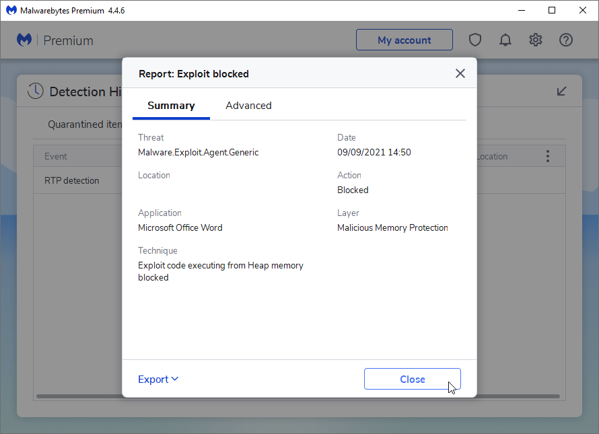This screenshot has width=599, height=434.
Task: Open the settings gear in header
Action: [x=536, y=40]
